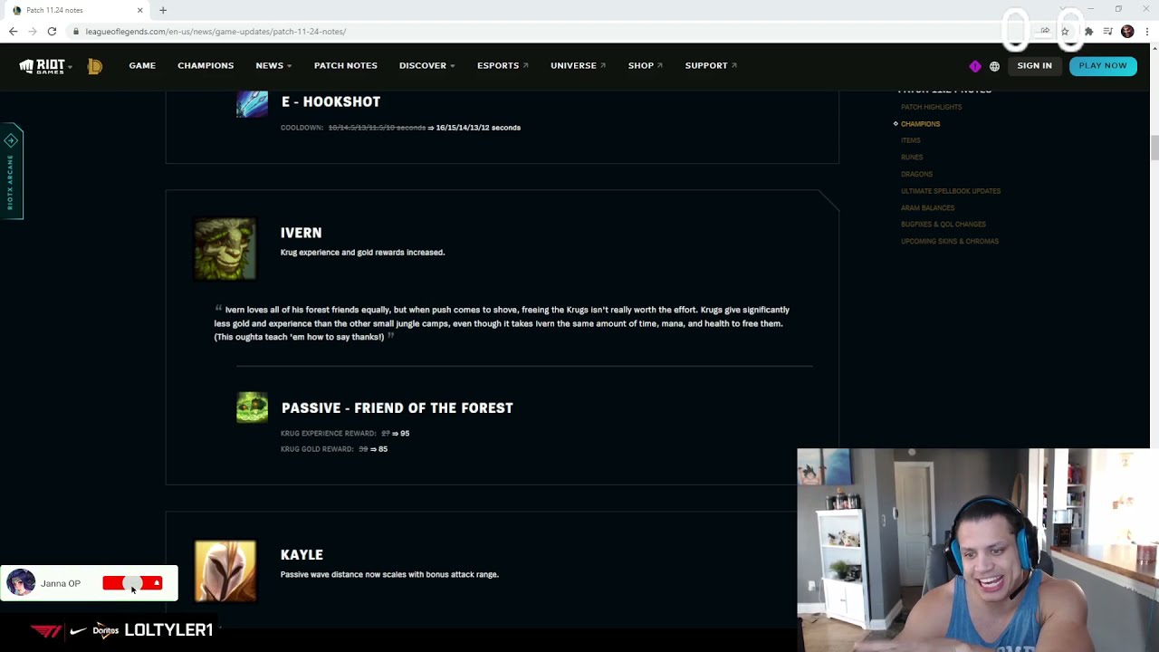Image resolution: width=1159 pixels, height=652 pixels.
Task: Click Kayle 'Passive wave distance' summary text
Action: 389,575
